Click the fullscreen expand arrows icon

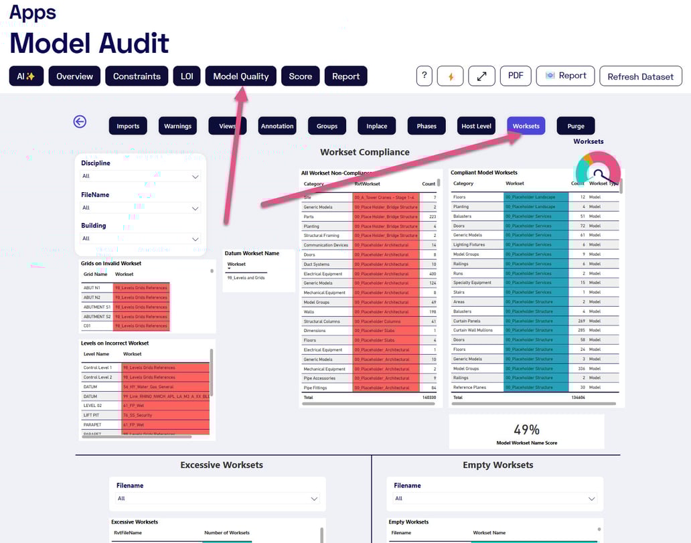point(481,76)
